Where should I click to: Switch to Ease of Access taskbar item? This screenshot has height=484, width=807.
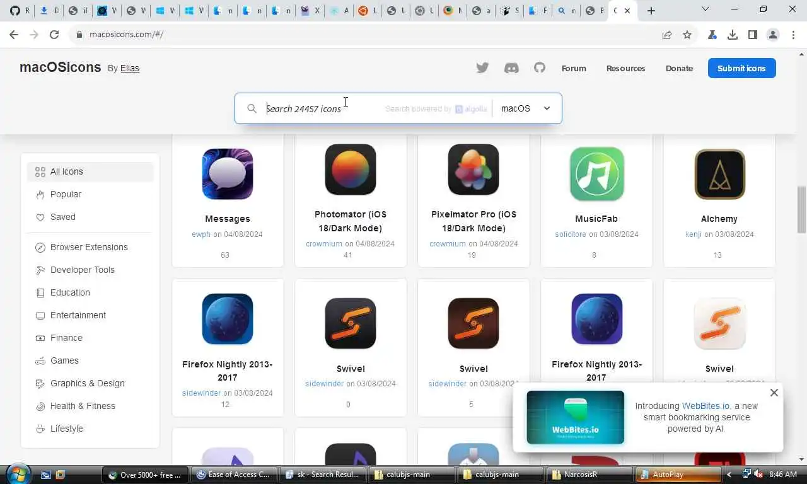(234, 475)
